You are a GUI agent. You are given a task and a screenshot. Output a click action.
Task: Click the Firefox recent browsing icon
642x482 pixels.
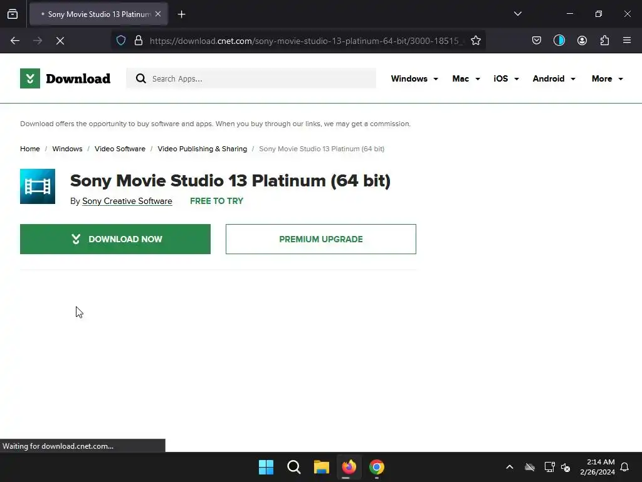13,14
